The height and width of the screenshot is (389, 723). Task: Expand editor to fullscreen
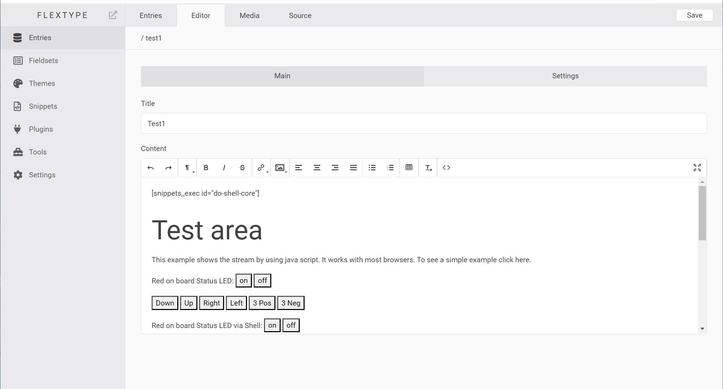[x=697, y=168]
